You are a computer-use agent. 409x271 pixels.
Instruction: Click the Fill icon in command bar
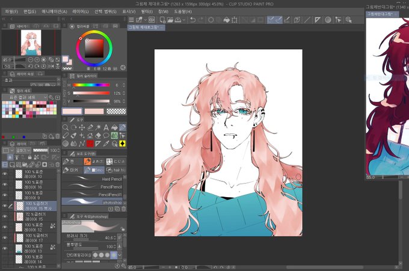226,20
